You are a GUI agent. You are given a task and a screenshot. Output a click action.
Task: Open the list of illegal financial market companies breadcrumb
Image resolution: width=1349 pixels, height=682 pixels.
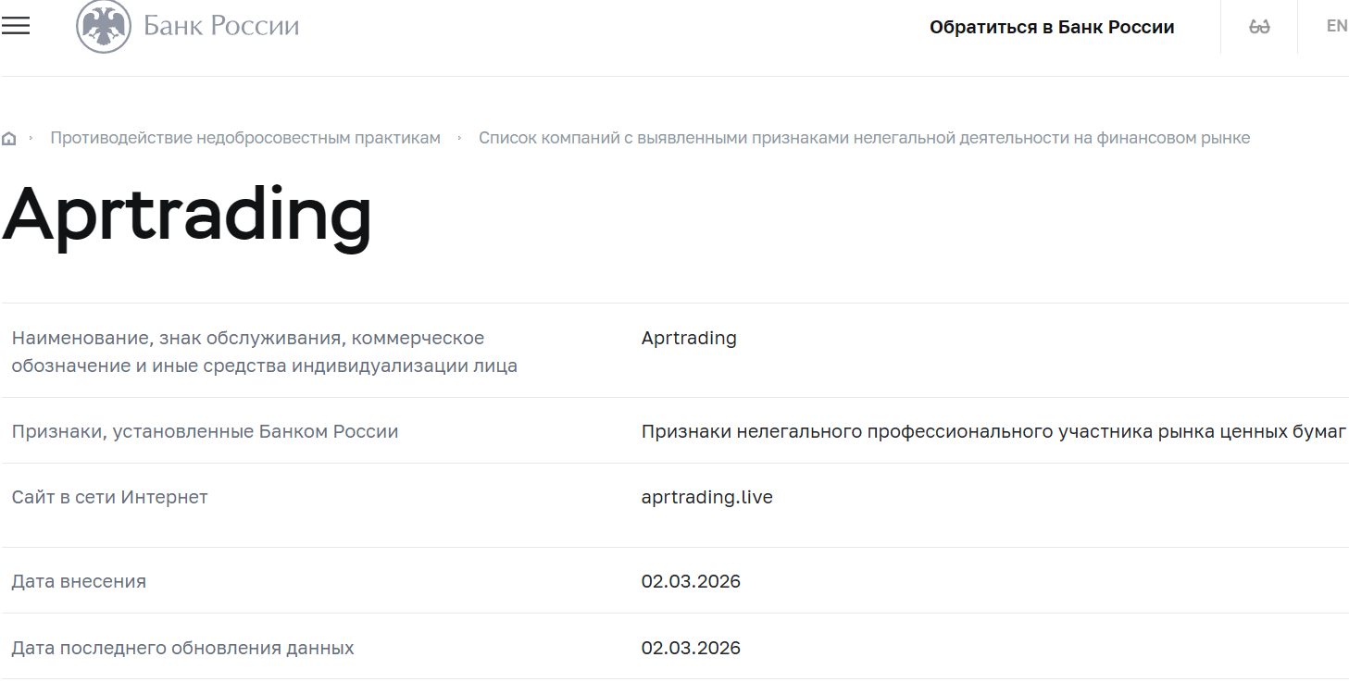point(864,137)
